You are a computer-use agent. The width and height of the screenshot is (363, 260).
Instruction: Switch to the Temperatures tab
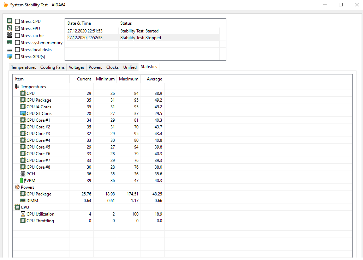click(x=23, y=67)
